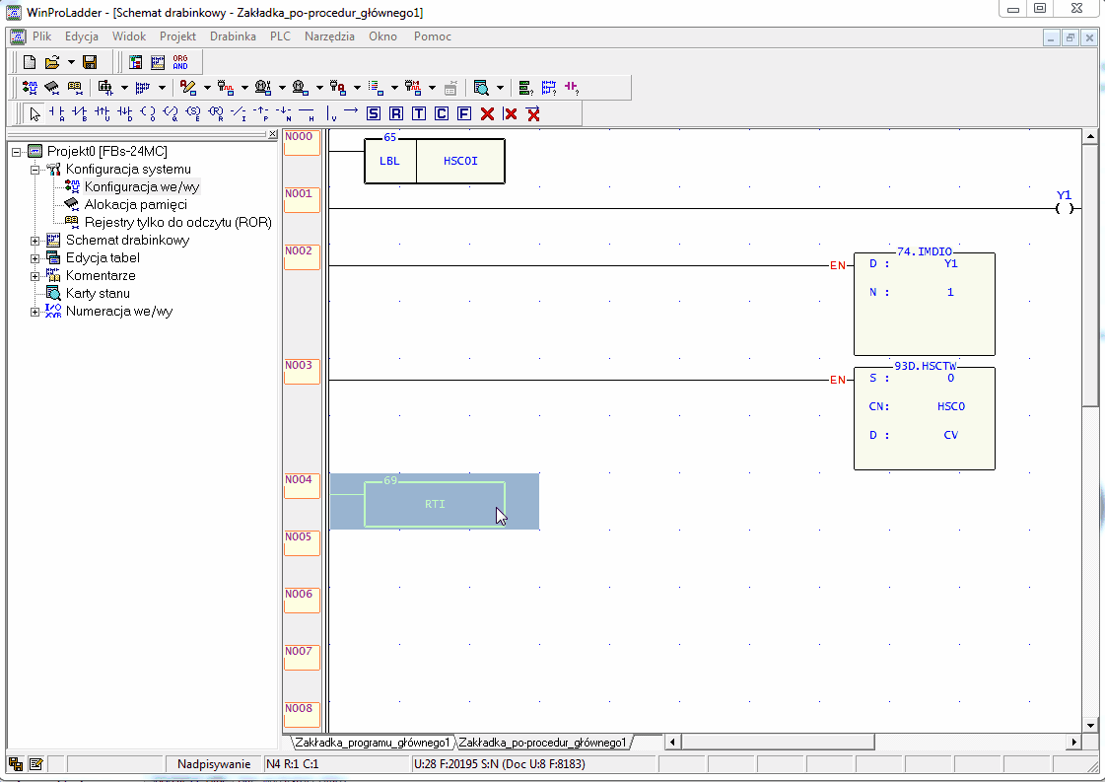
Task: Select the LBL HSC0I block
Action: click(435, 162)
